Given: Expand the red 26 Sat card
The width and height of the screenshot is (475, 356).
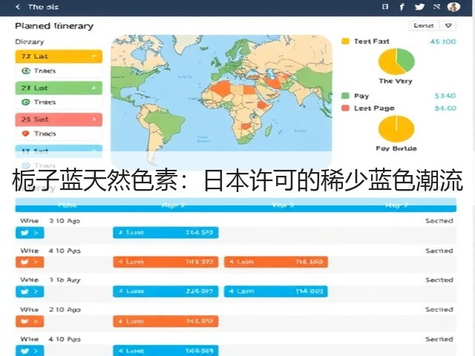Looking at the screenshot, I should pos(59,119).
